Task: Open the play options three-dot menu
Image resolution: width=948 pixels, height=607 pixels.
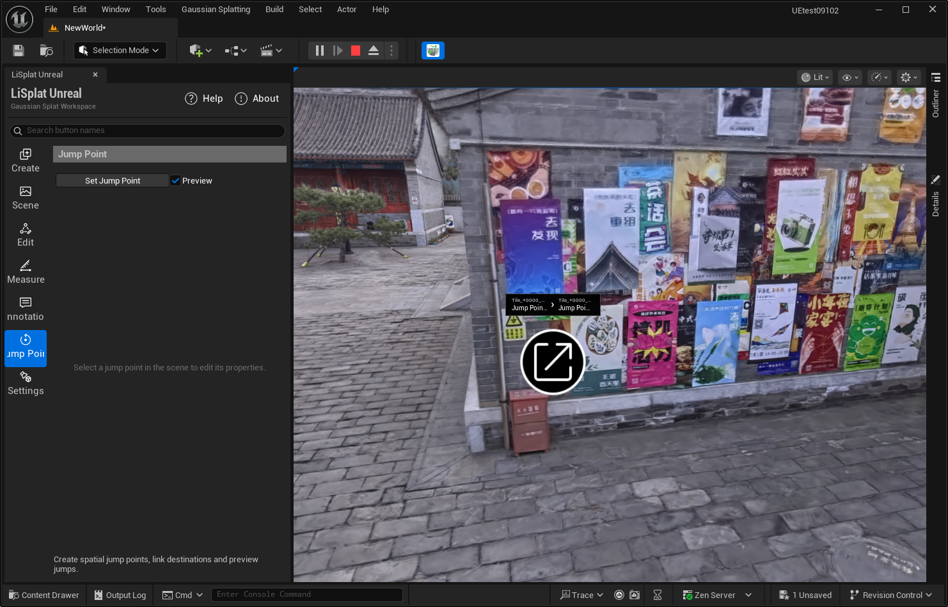Action: 391,51
